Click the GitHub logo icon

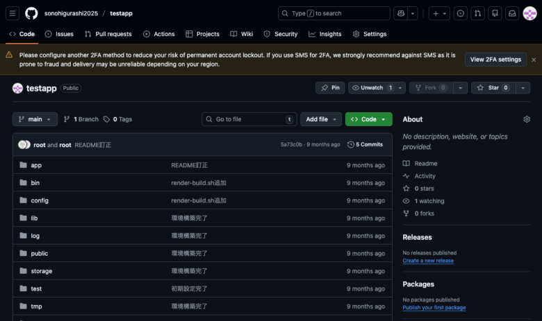[x=31, y=13]
